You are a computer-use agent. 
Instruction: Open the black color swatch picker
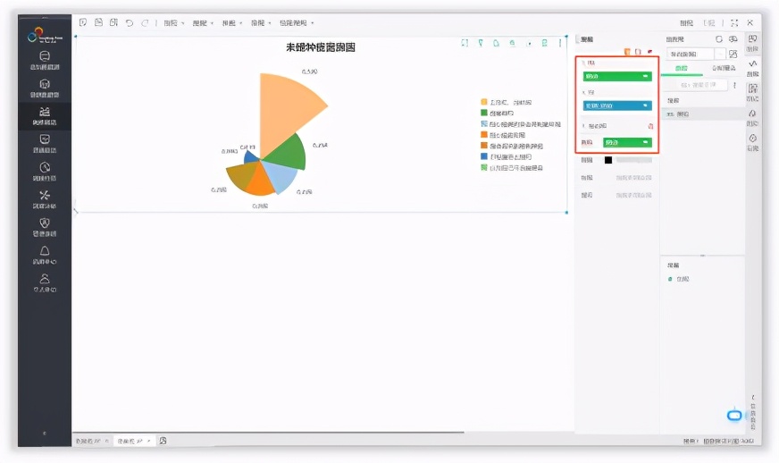[x=608, y=160]
